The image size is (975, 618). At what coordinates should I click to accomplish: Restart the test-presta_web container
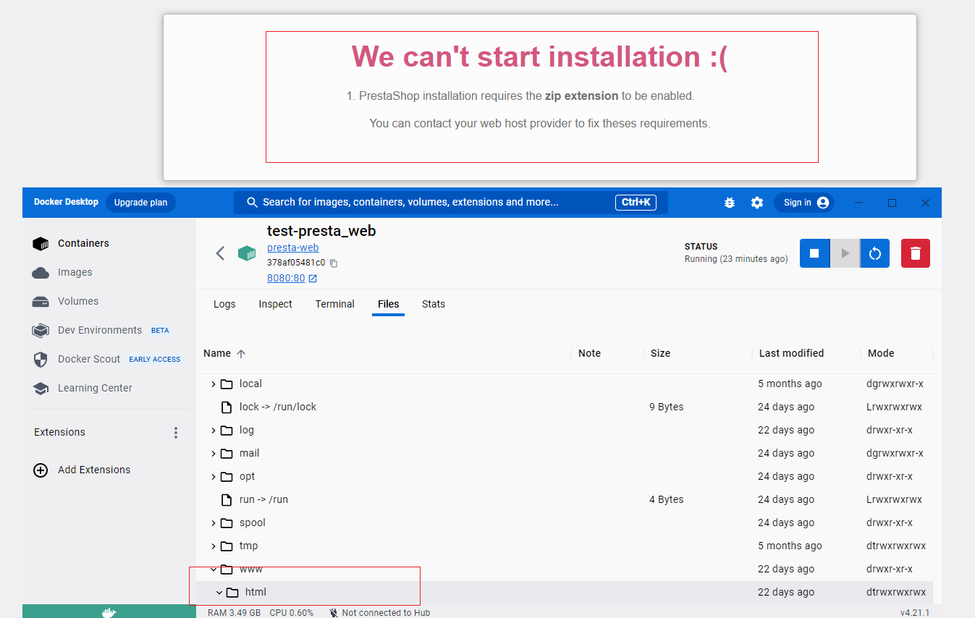874,253
